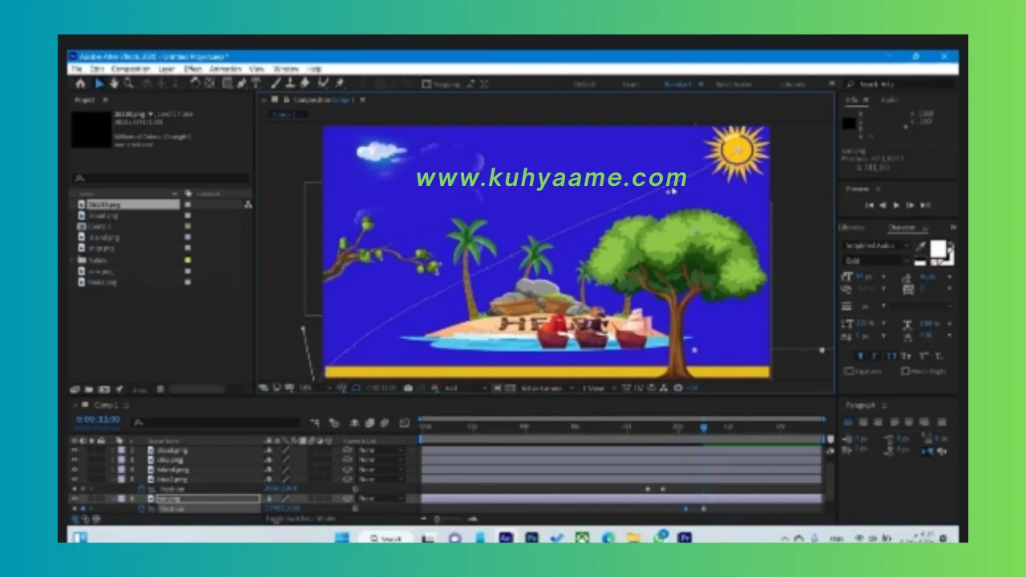Toggle the Hindi Digits checkbox
The width and height of the screenshot is (1026, 577).
pos(906,371)
